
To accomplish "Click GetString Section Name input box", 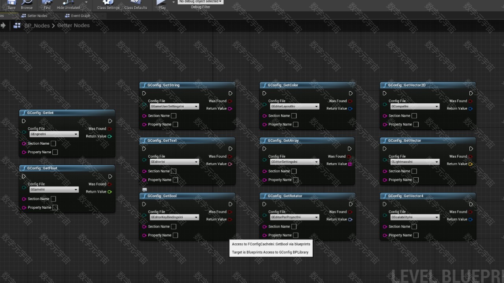I will [x=174, y=116].
